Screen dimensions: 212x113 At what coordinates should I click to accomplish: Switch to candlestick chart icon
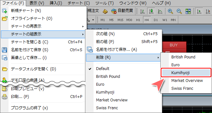[151, 11]
